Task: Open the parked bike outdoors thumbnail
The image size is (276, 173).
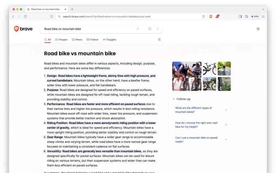Action: coord(209,84)
